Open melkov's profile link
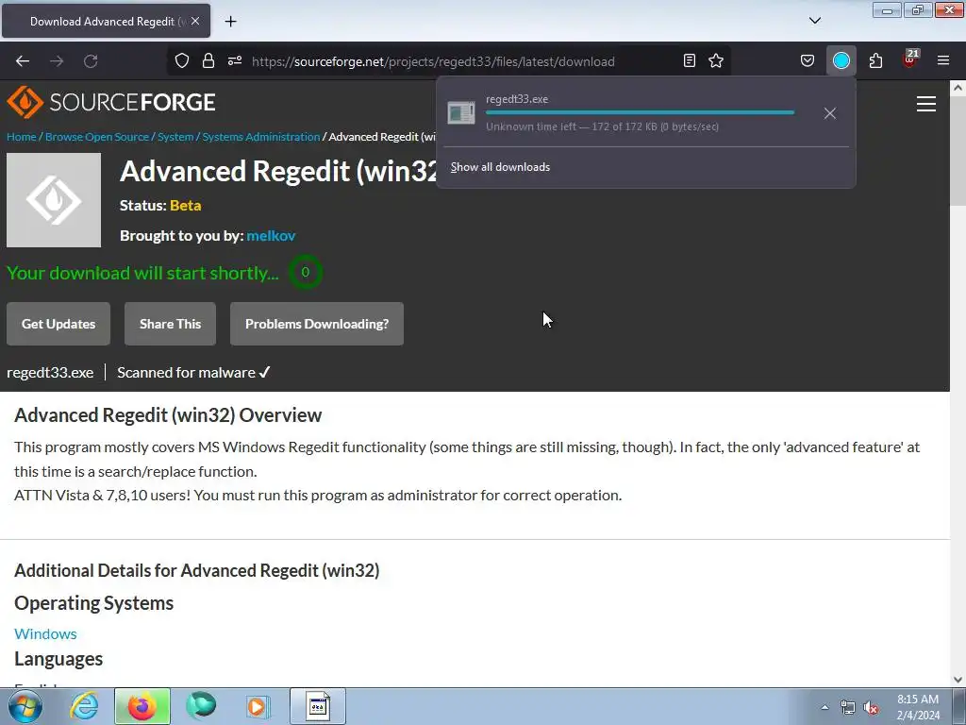 point(271,235)
